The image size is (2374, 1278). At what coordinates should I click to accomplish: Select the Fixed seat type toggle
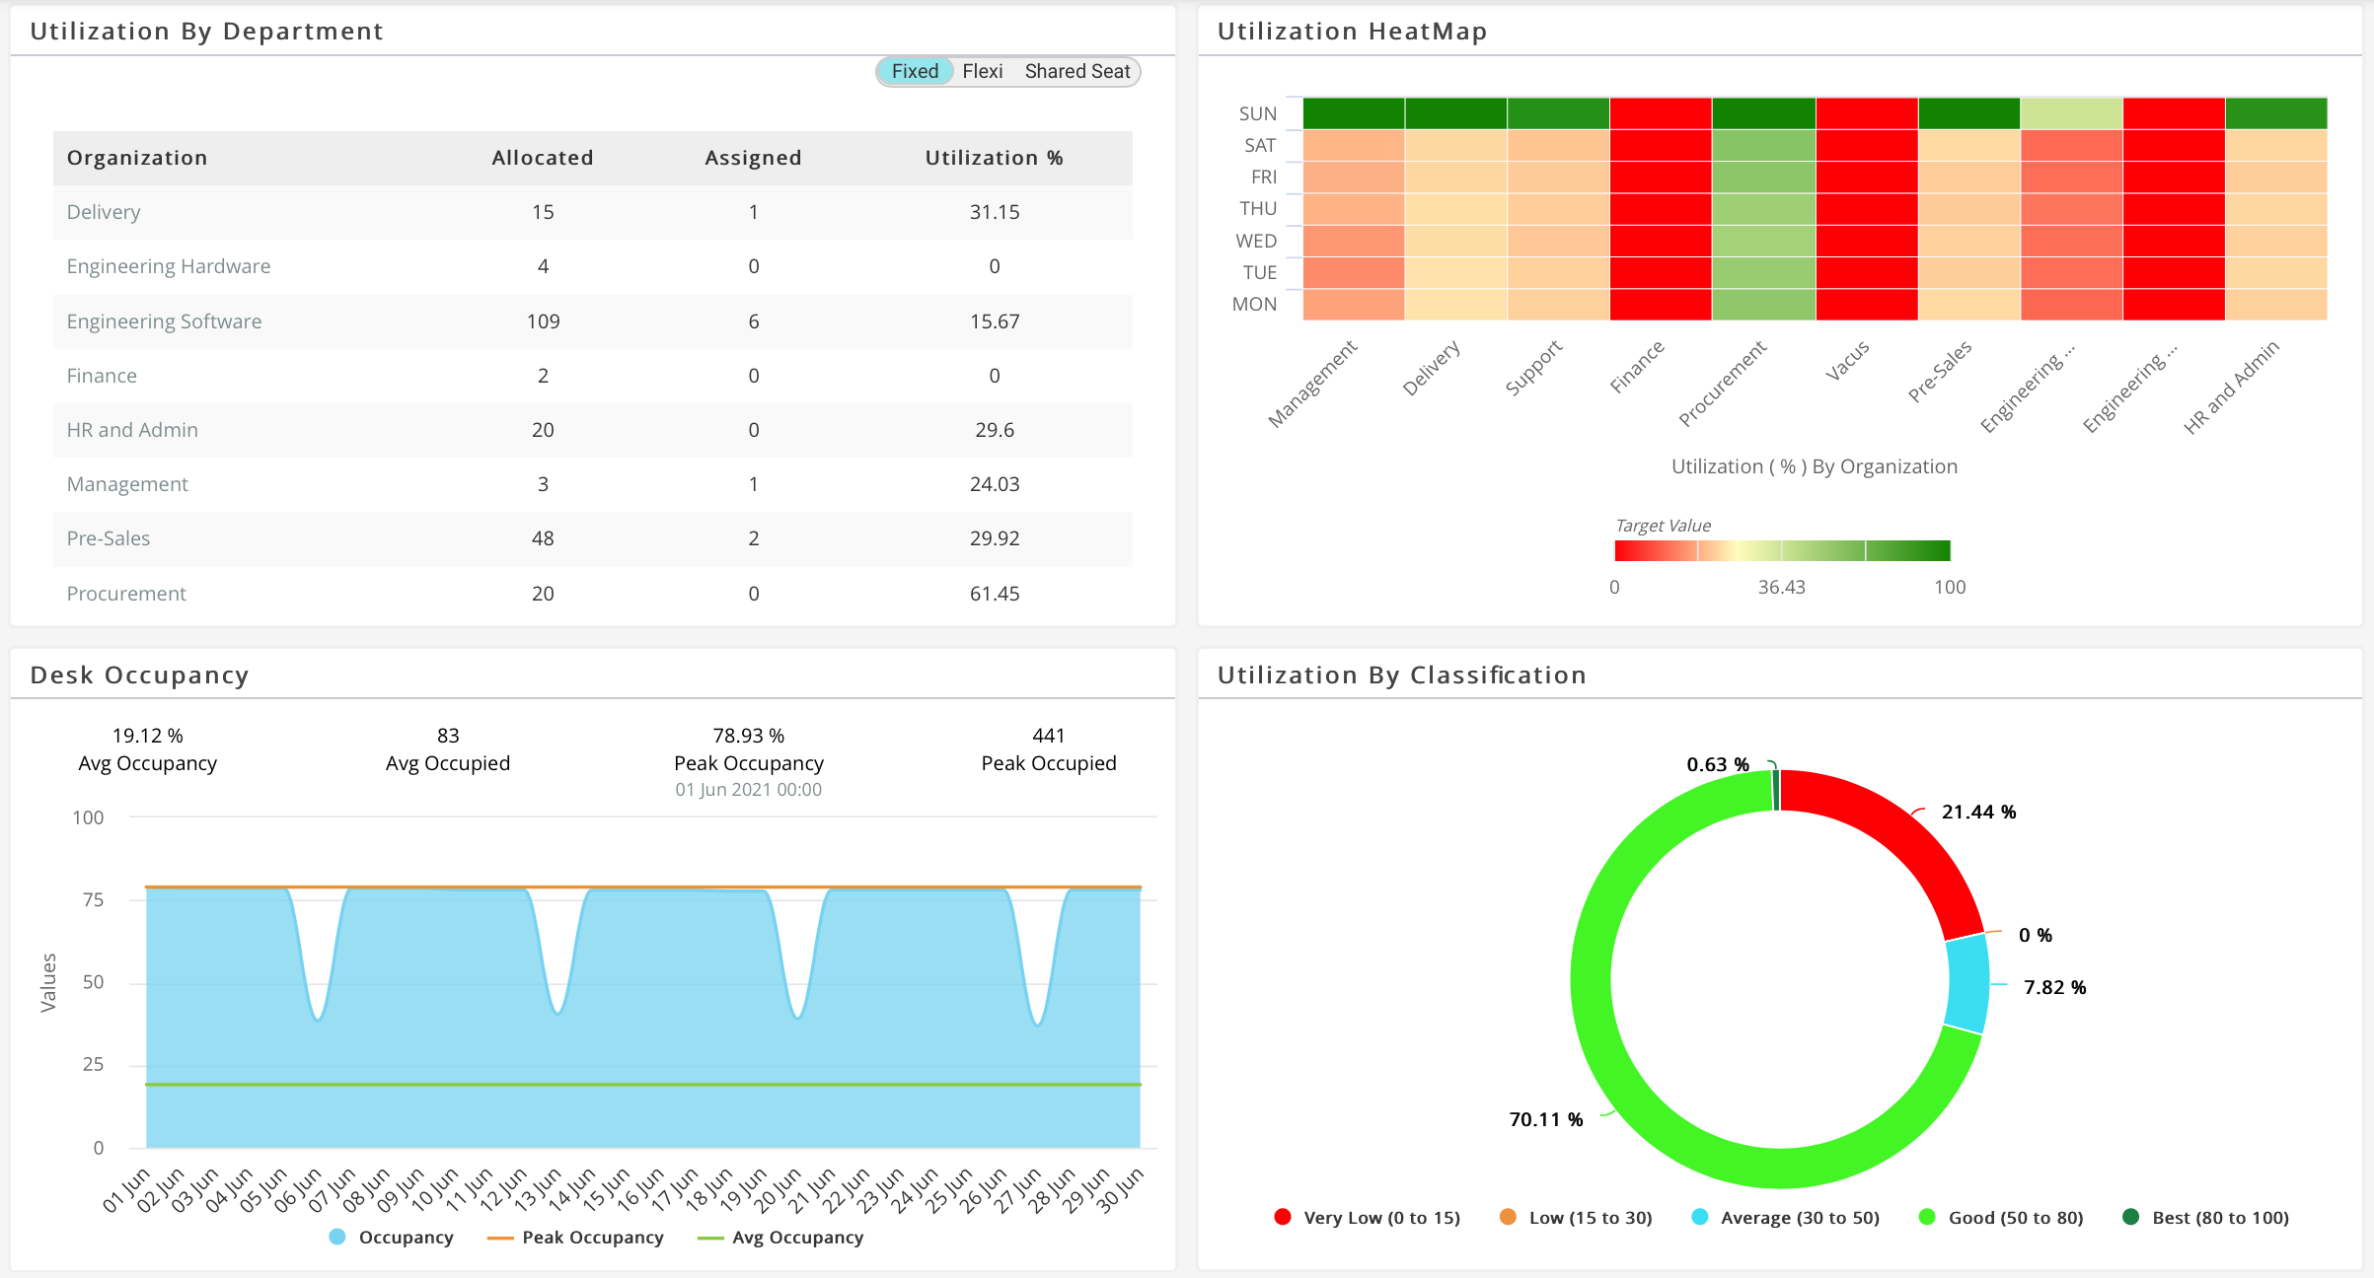point(915,71)
